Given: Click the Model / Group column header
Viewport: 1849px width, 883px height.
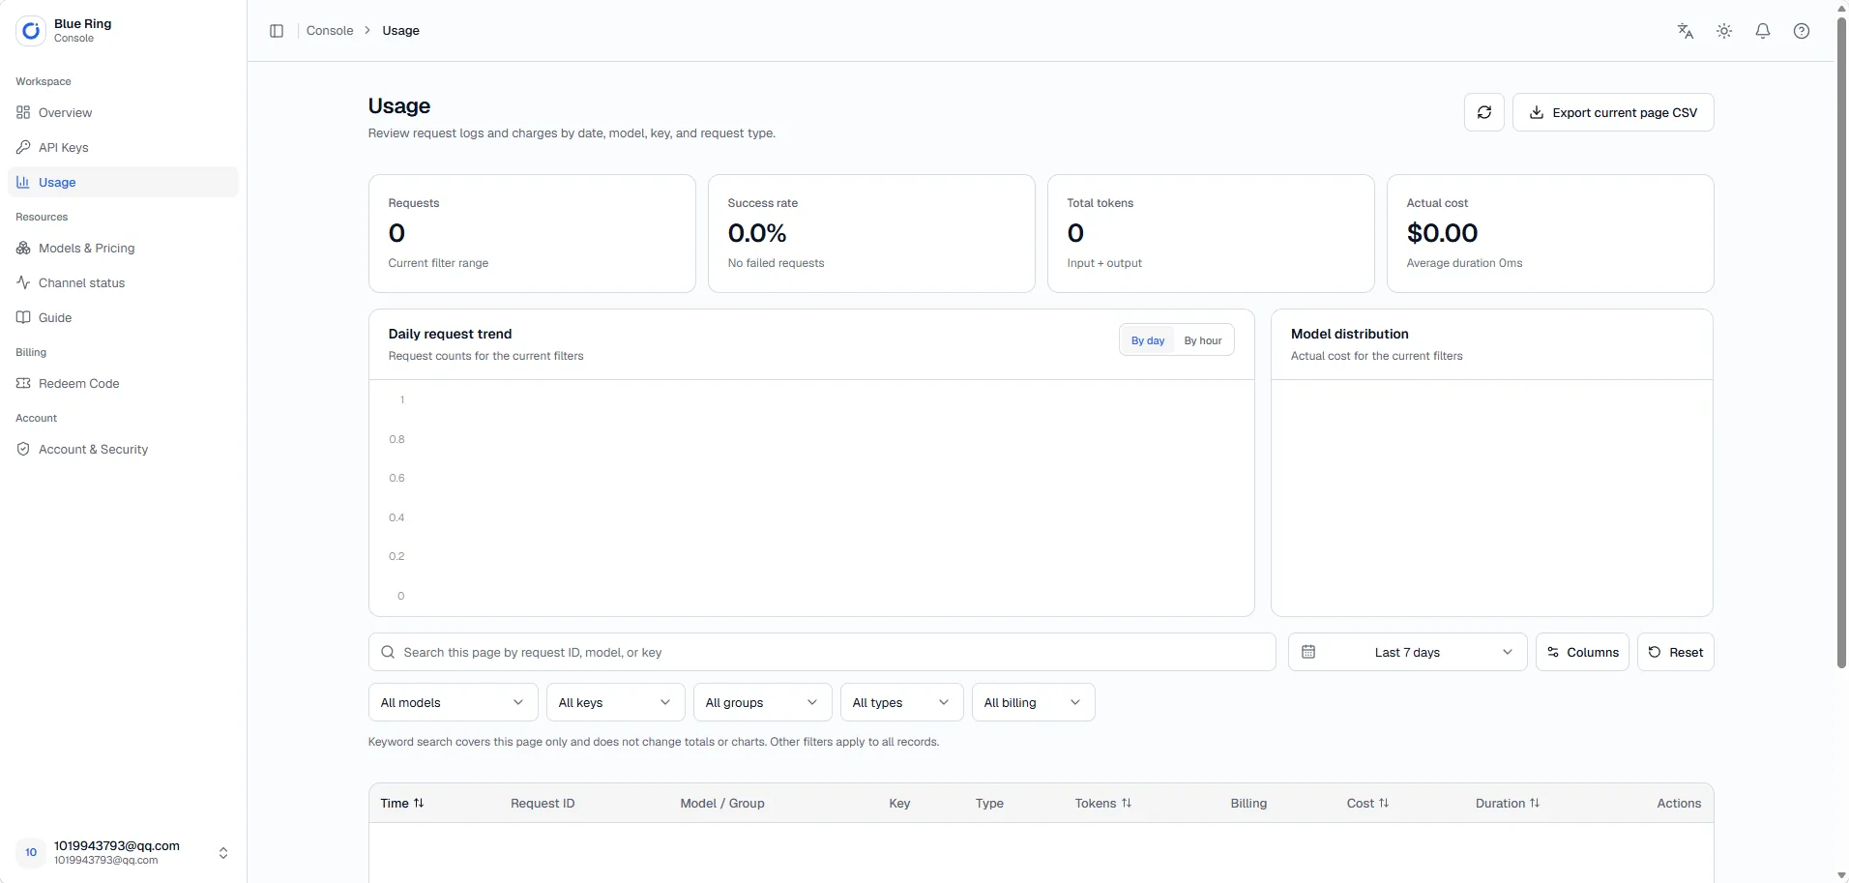Looking at the screenshot, I should point(722,803).
